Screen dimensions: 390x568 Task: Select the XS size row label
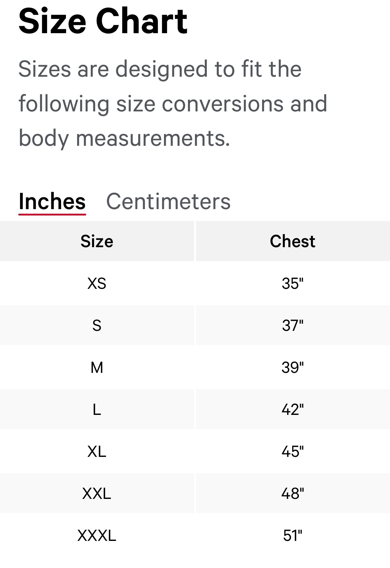pos(97,283)
